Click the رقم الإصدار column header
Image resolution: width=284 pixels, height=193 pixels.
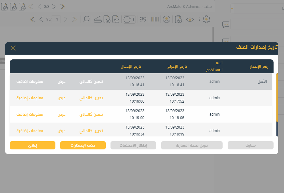(259, 67)
